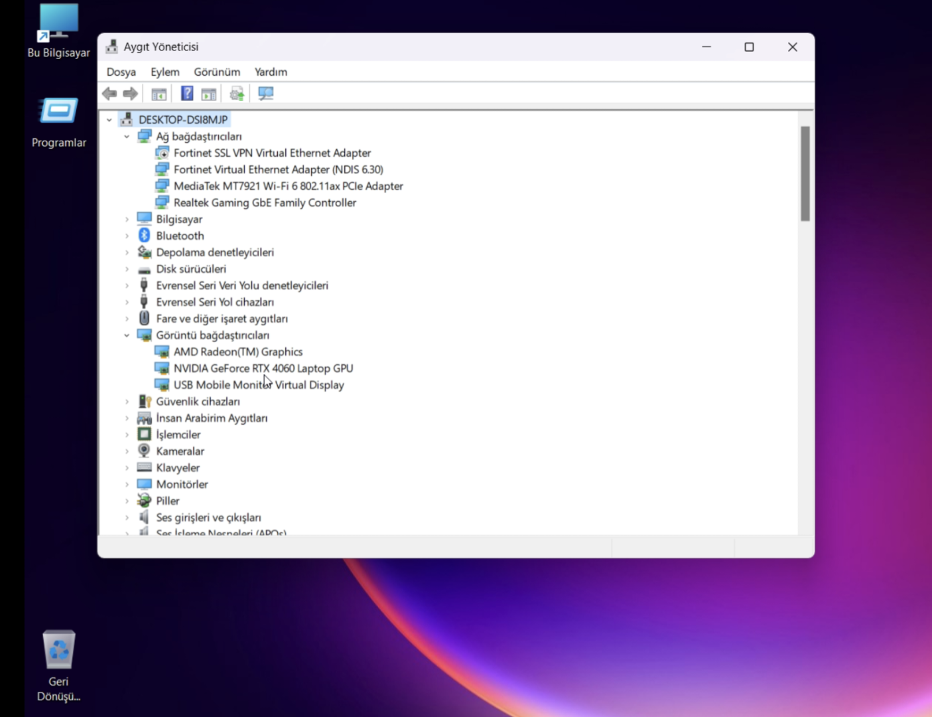Viewport: 932px width, 717px height.
Task: Click the mouse icon for Fare ve diğer işaret aygıtları
Action: click(144, 319)
